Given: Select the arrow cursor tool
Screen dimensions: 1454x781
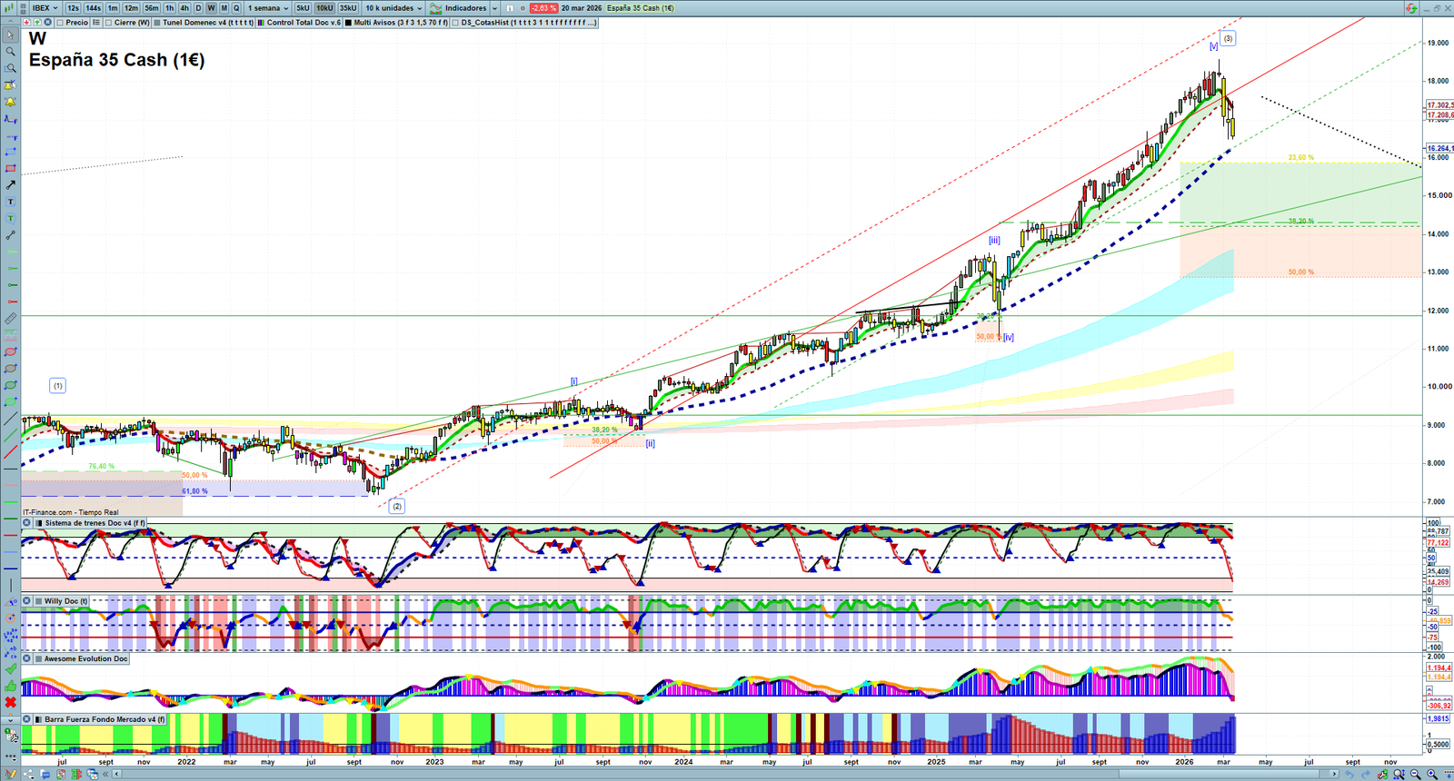Looking at the screenshot, I should tap(10, 35).
